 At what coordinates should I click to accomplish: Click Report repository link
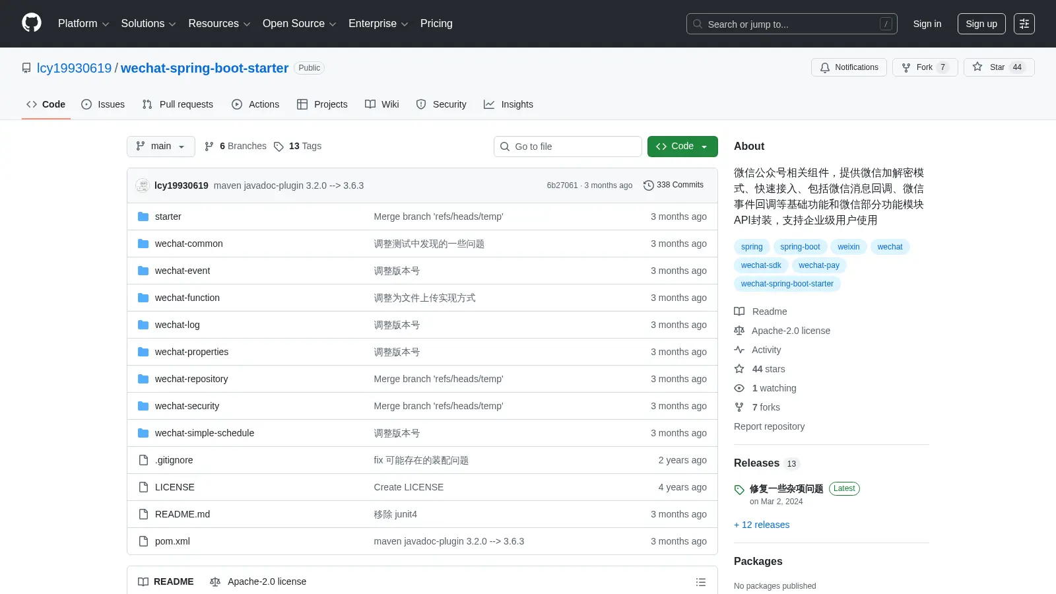click(x=769, y=427)
